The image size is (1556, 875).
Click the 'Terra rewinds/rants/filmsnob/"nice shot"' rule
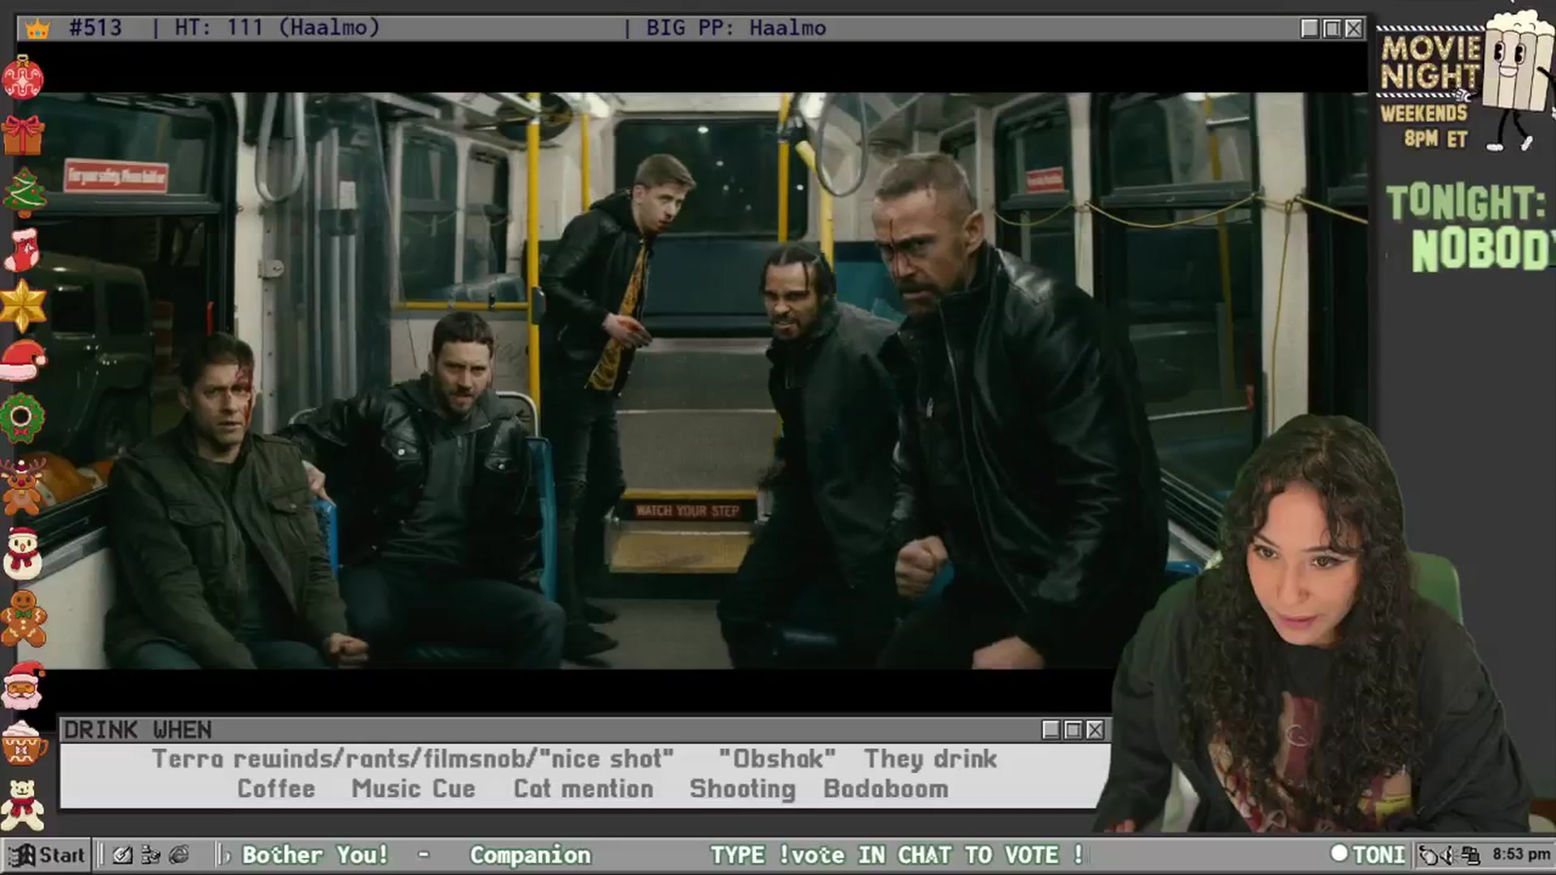pyautogui.click(x=413, y=759)
